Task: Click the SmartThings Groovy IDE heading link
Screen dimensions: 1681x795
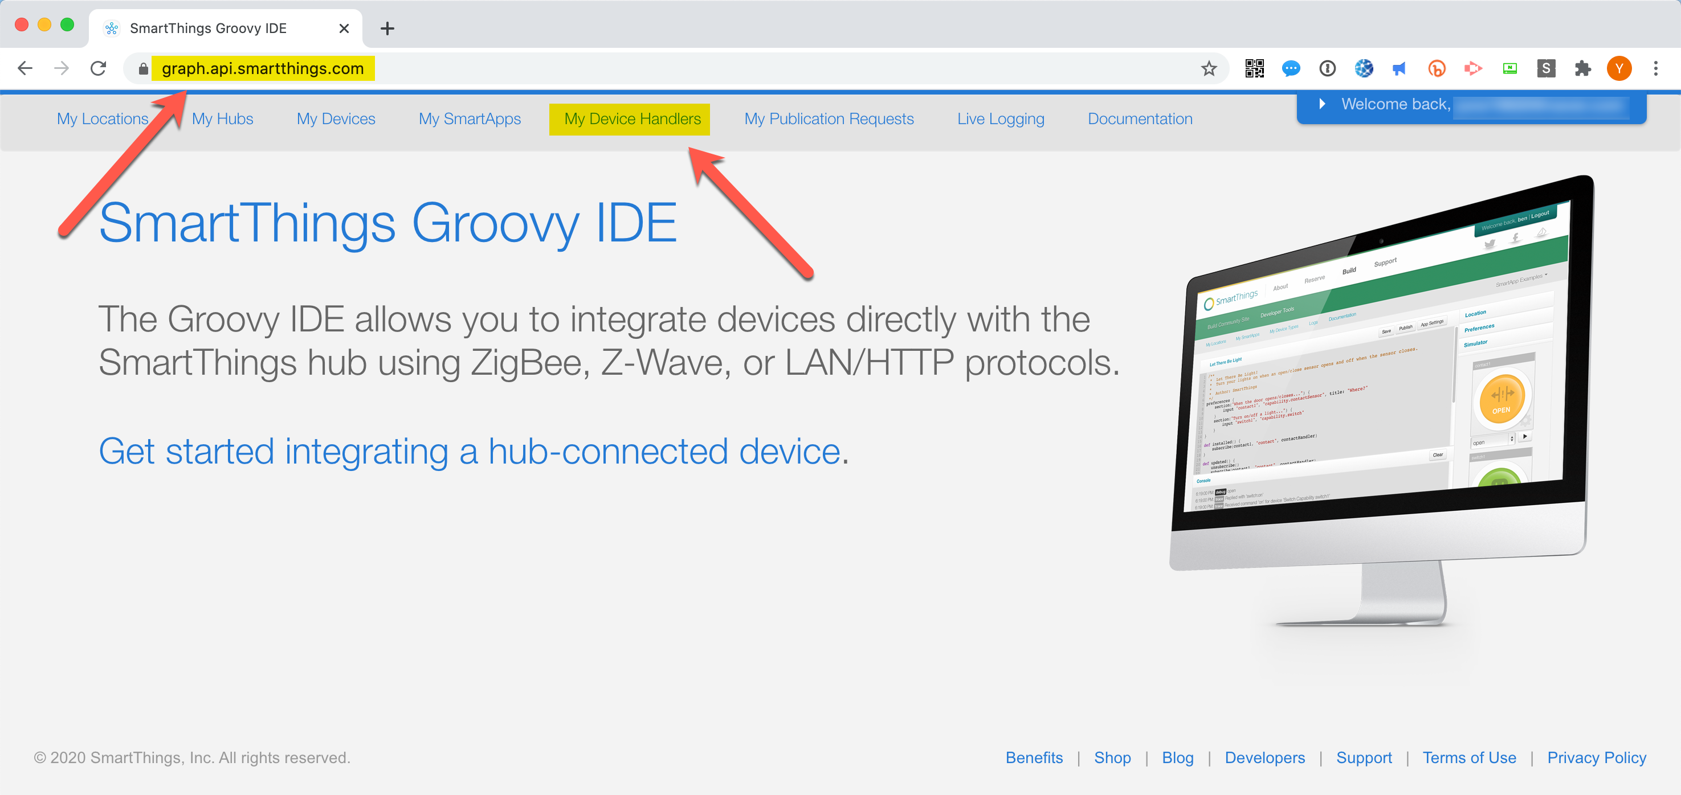Action: (x=387, y=223)
